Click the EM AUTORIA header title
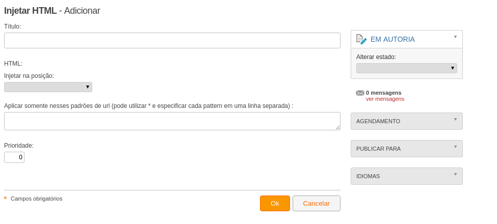This screenshot has height=224, width=497. coord(393,39)
